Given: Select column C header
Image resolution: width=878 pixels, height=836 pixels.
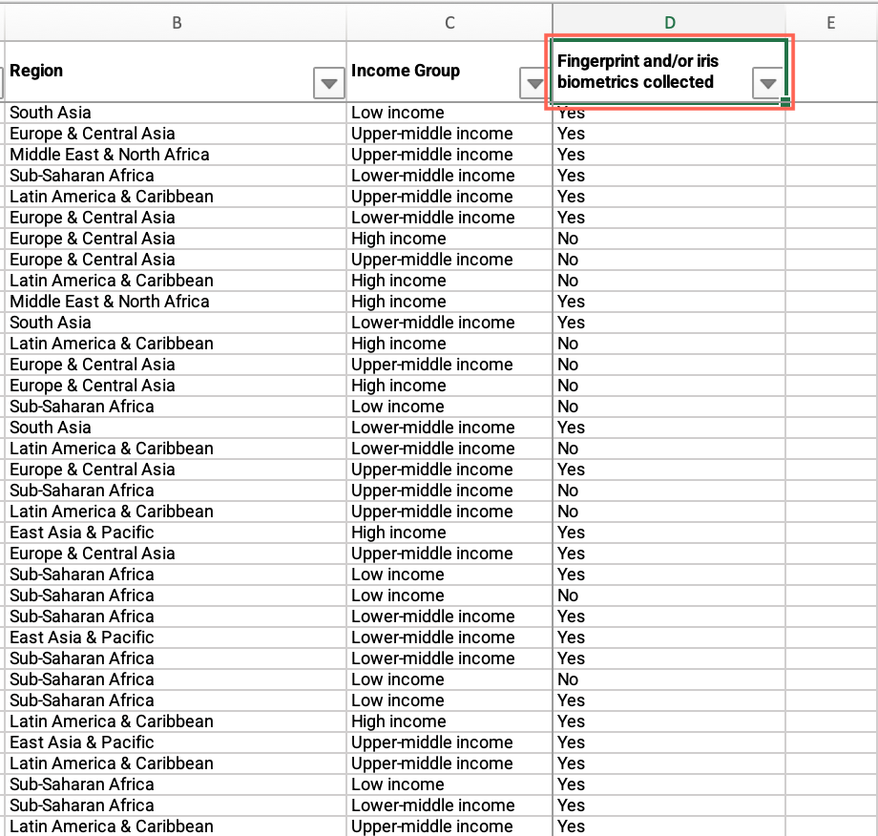Looking at the screenshot, I should pyautogui.click(x=449, y=23).
